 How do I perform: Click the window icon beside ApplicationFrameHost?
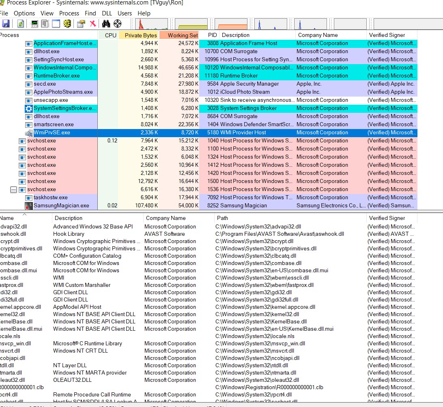29,43
